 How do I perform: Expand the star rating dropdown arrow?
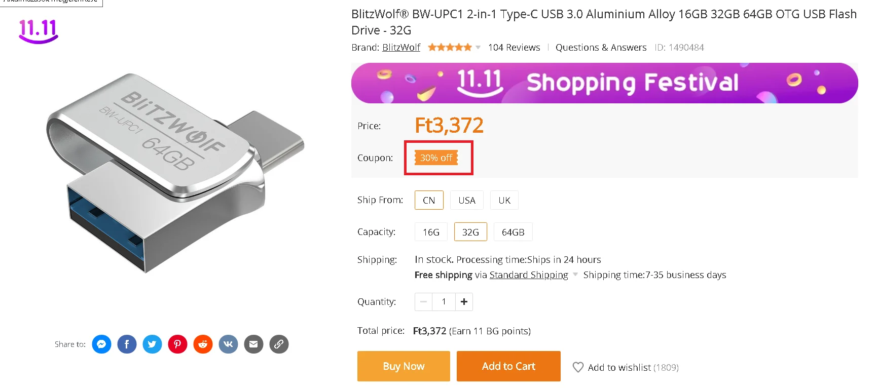tap(478, 48)
